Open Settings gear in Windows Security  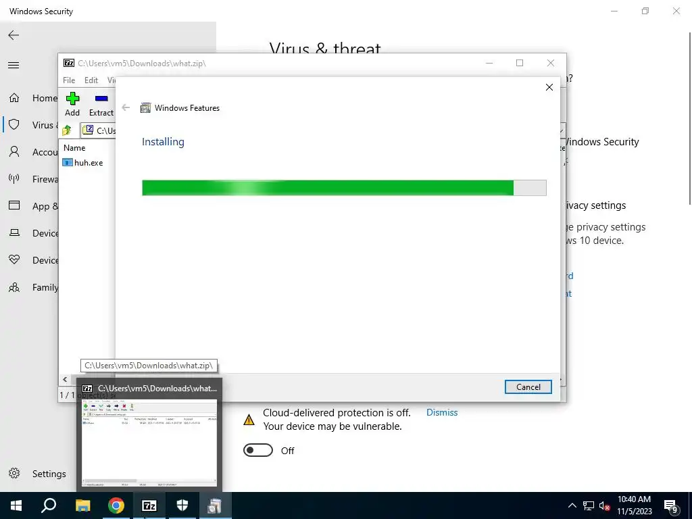click(14, 473)
